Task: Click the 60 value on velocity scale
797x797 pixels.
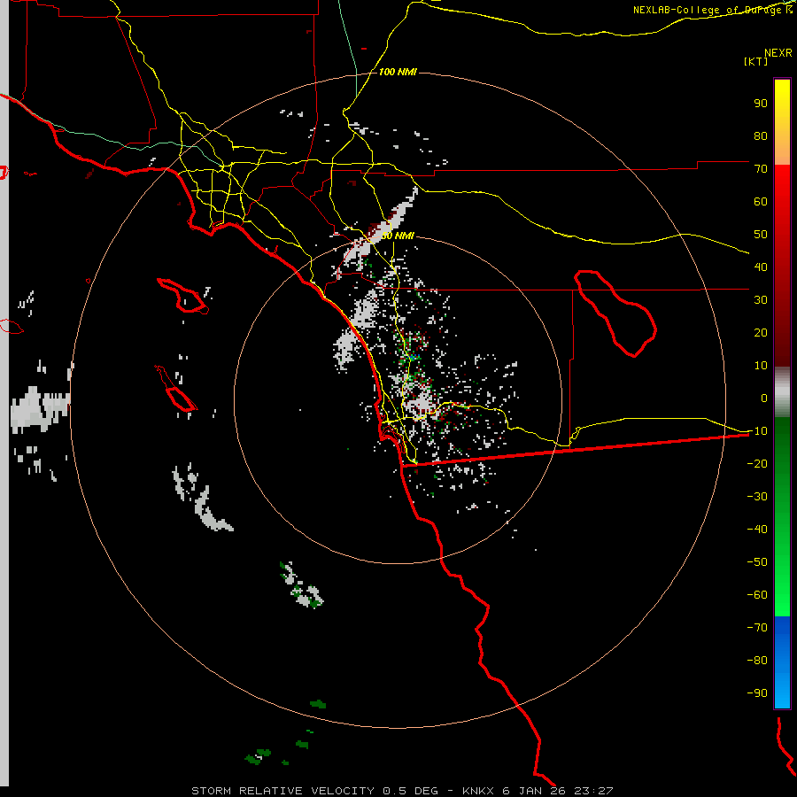Action: pos(761,201)
